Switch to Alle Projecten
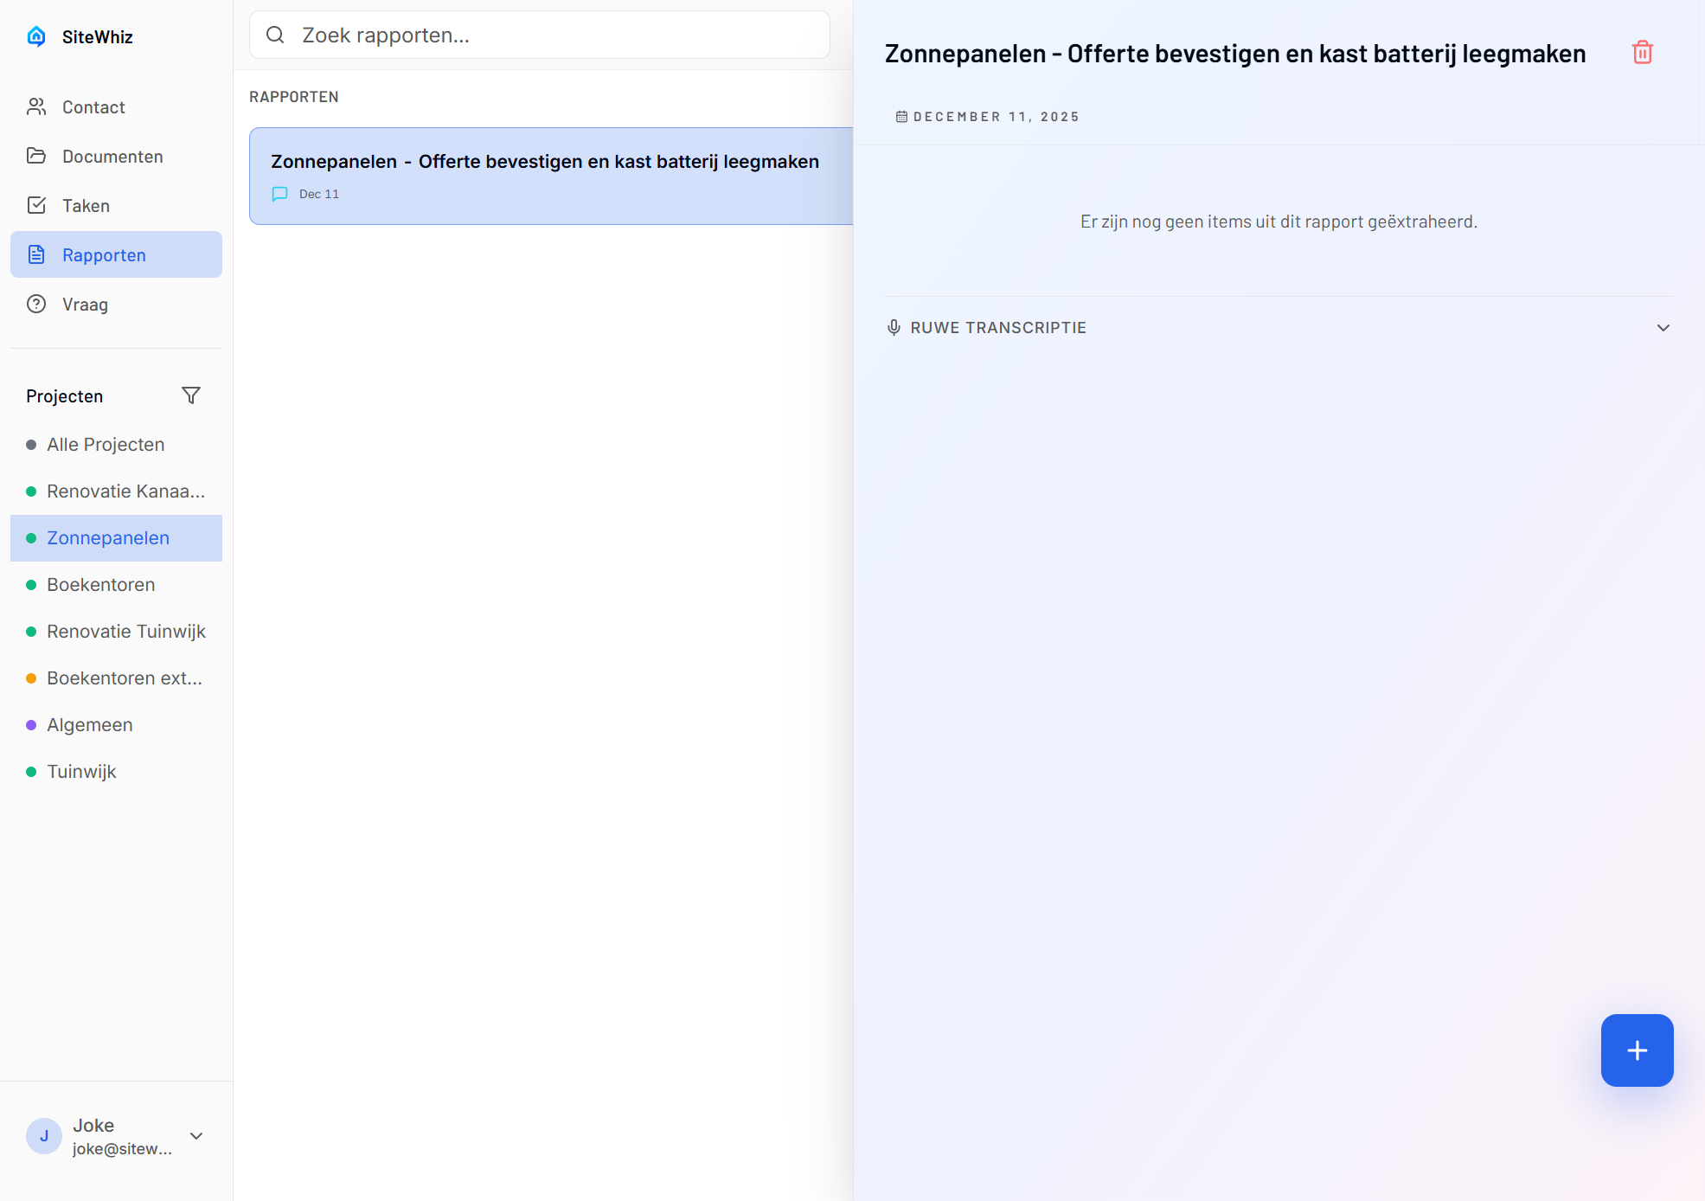This screenshot has width=1705, height=1201. [105, 444]
